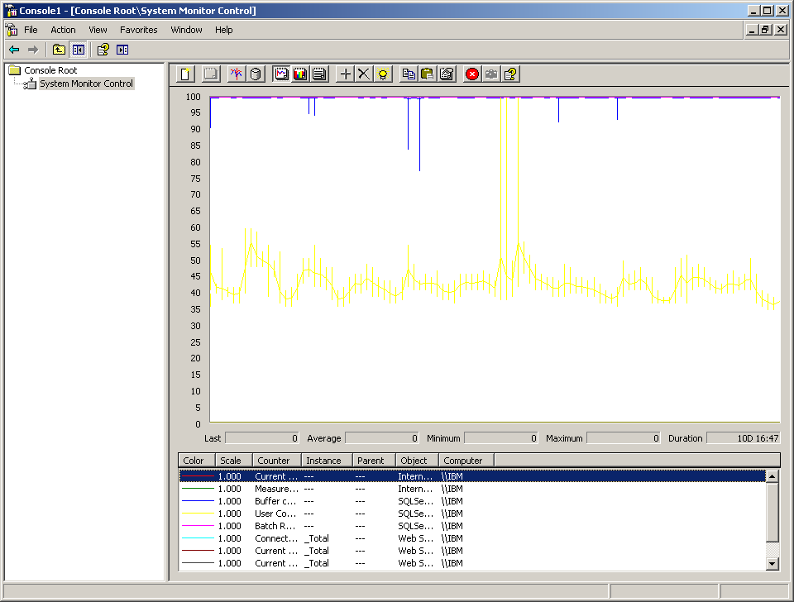
Task: Select the highlighted Current counter row with Intern... object
Action: 472,476
